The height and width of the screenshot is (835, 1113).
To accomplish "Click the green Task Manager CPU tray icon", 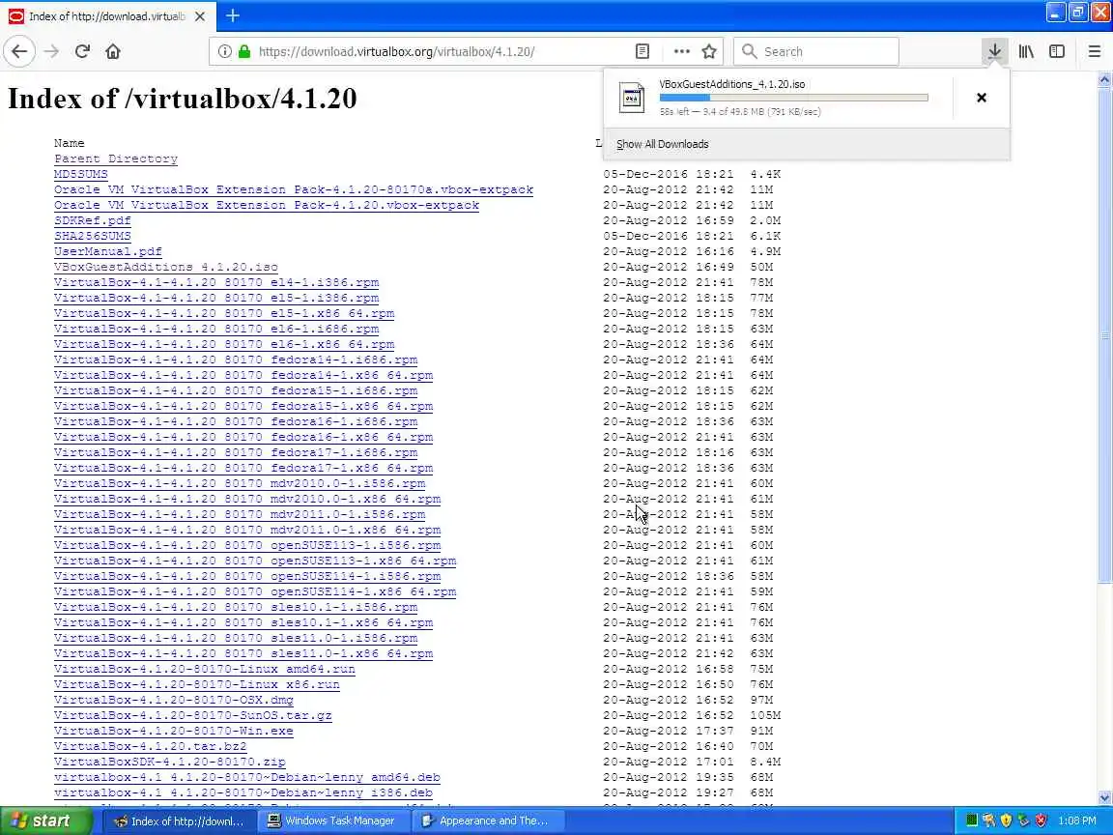I will 972,821.
